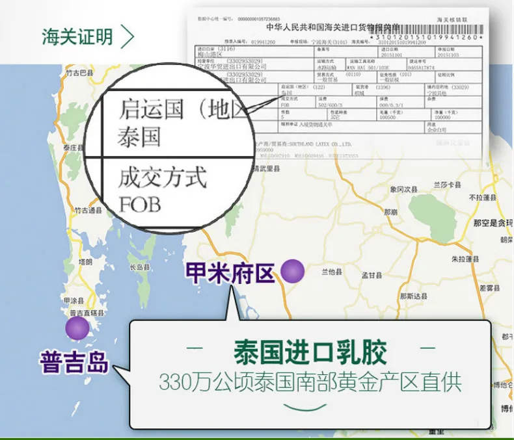514x440 pixels.
Task: Click the green smile curve under the subtitle
Action: [x=305, y=407]
